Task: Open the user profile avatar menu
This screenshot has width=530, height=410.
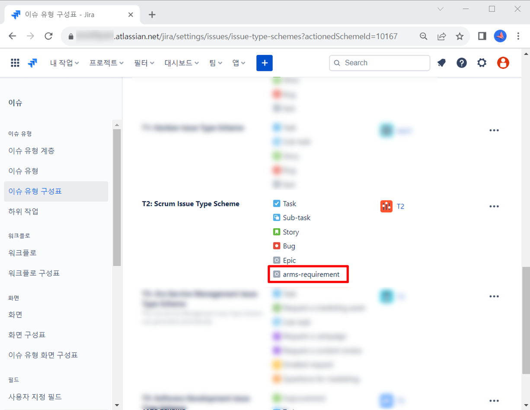Action: point(503,63)
